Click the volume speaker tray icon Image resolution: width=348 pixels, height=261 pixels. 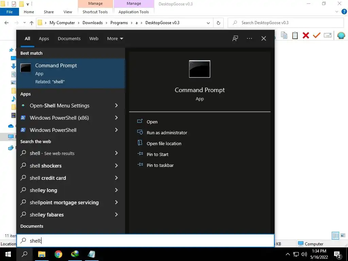pyautogui.click(x=304, y=254)
